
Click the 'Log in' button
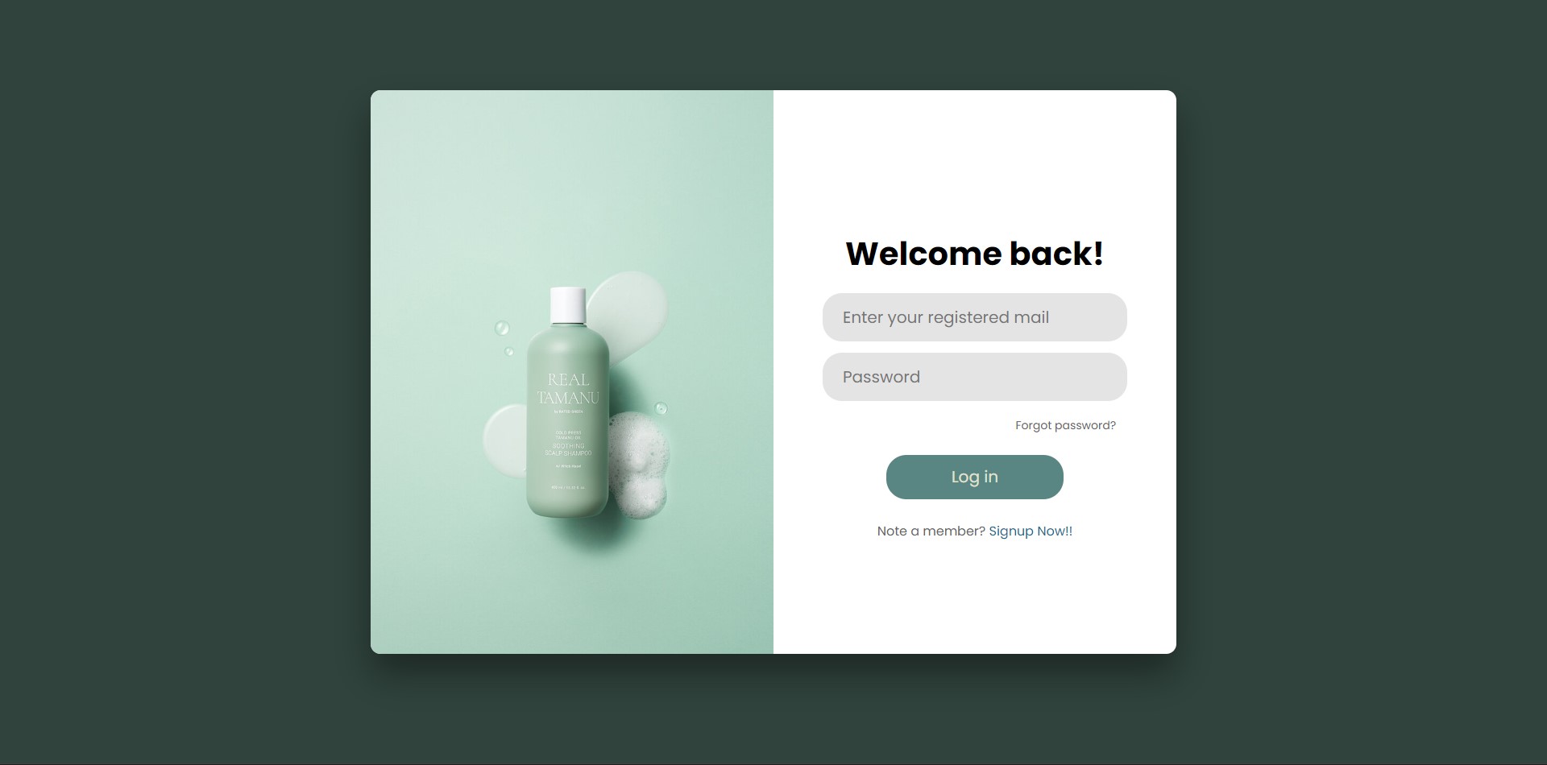tap(974, 477)
